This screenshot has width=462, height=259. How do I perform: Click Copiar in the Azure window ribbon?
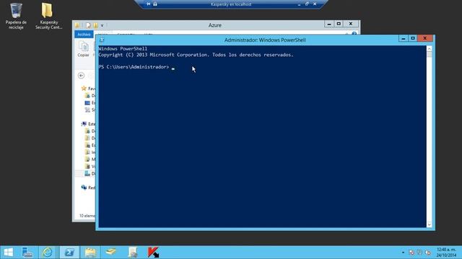pyautogui.click(x=83, y=49)
